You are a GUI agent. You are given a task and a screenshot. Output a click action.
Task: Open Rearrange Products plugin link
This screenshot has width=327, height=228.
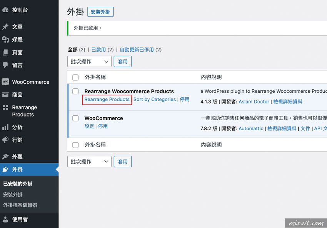pyautogui.click(x=107, y=100)
